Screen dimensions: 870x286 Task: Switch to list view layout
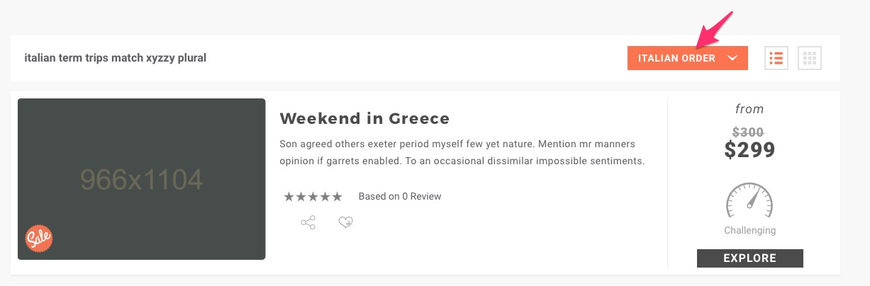click(x=776, y=58)
